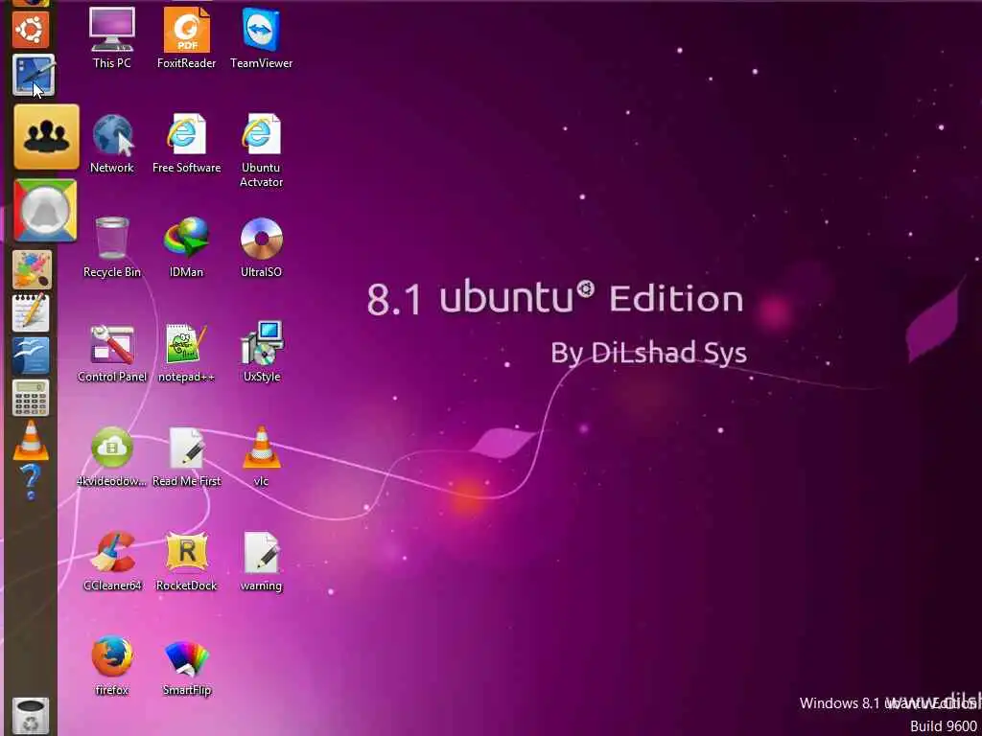The height and width of the screenshot is (736, 982).
Task: Select the IDMan desktop shortcut
Action: click(187, 247)
